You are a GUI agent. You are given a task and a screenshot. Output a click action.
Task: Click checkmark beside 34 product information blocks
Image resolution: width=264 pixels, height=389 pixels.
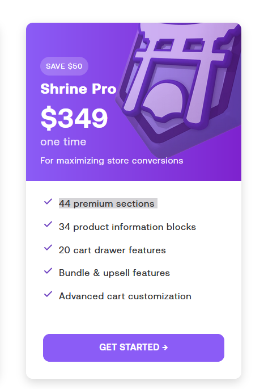[x=48, y=224]
